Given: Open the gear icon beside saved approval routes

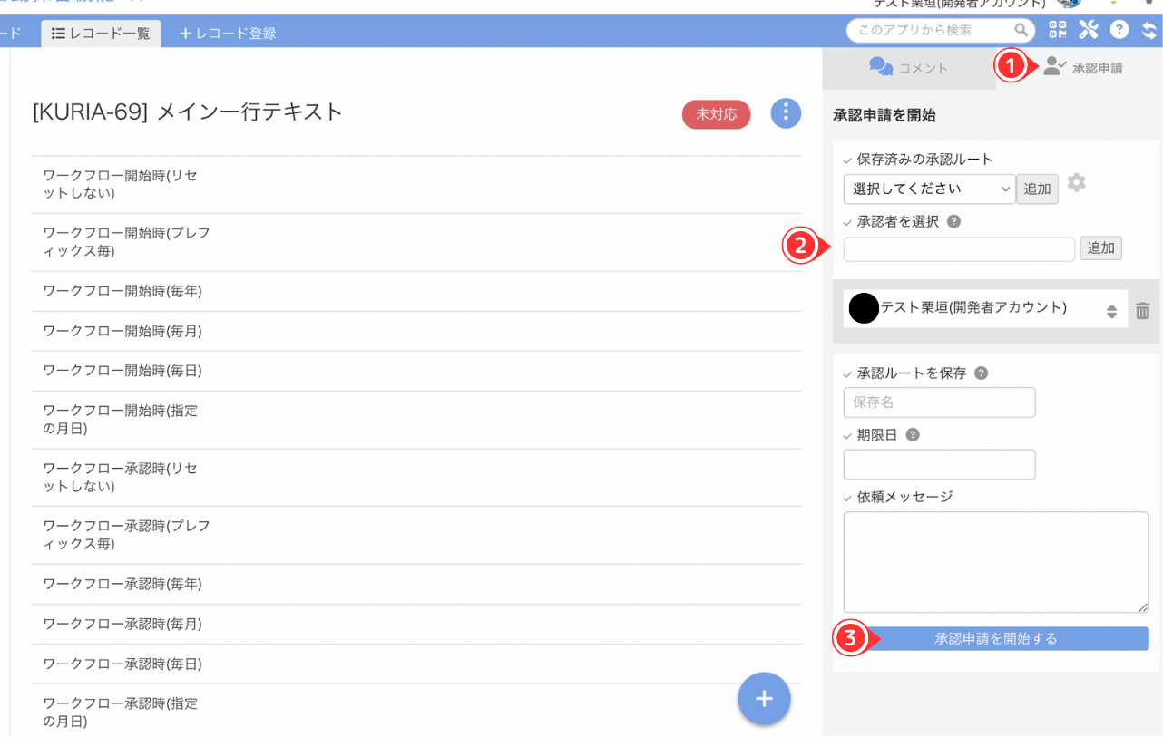Looking at the screenshot, I should [x=1076, y=182].
